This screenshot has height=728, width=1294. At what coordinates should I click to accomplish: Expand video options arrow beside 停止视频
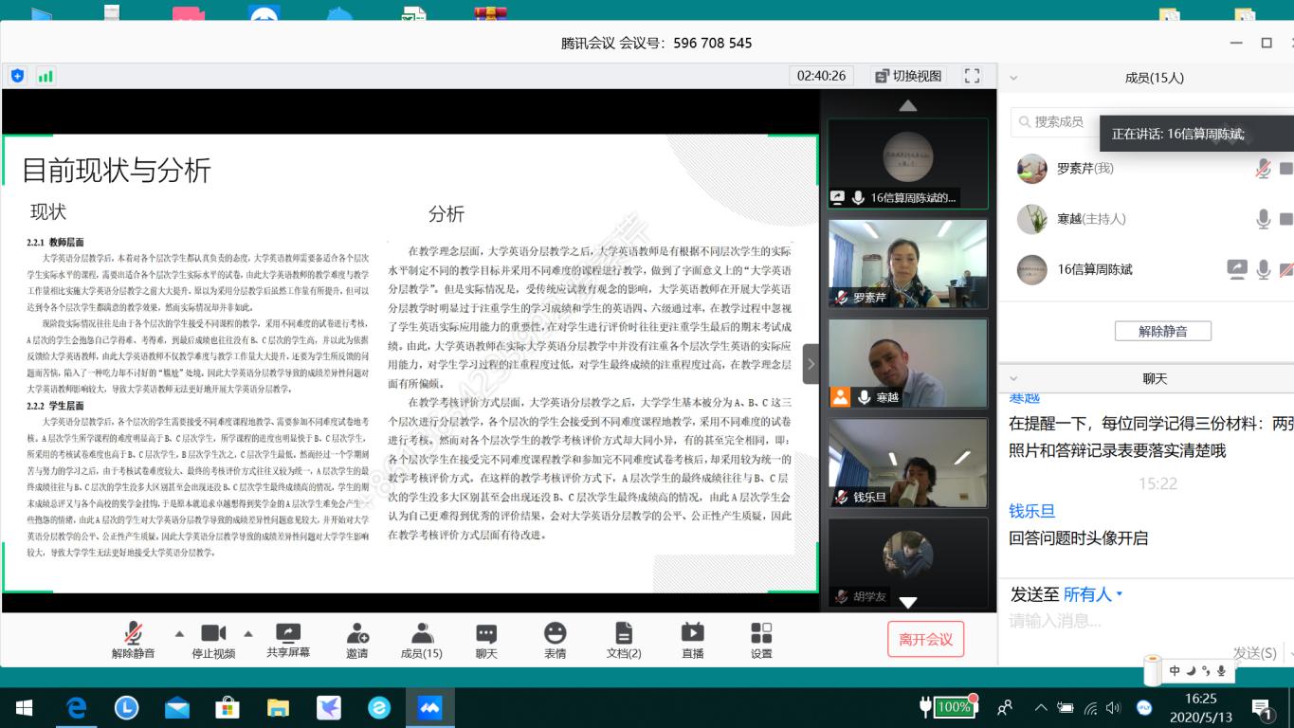(x=248, y=633)
